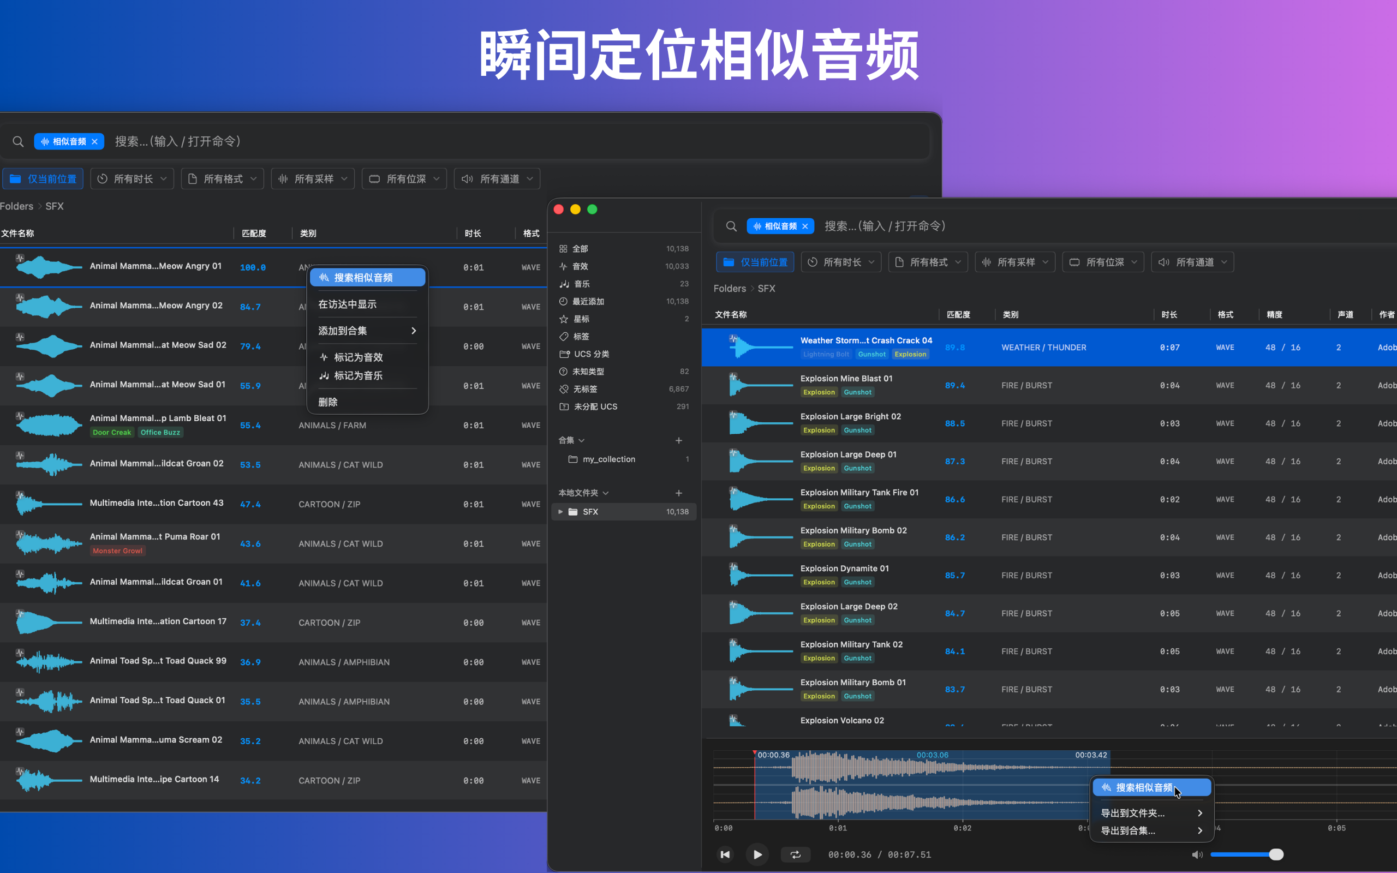This screenshot has height=873, width=1397.
Task: Click the speaker volume icon in player
Action: pyautogui.click(x=1197, y=854)
